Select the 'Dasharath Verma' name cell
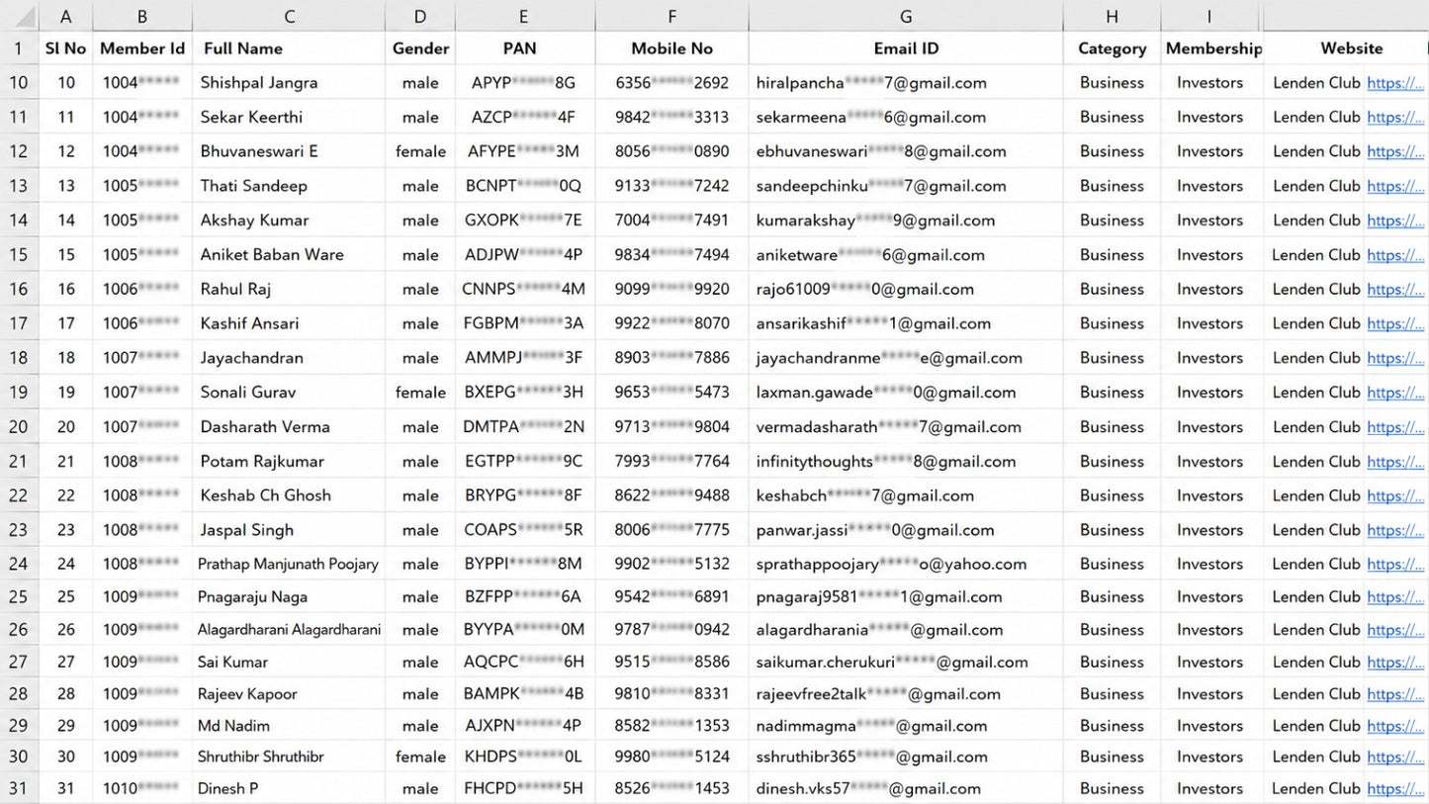Viewport: 1429px width, 804px height. pos(289,427)
